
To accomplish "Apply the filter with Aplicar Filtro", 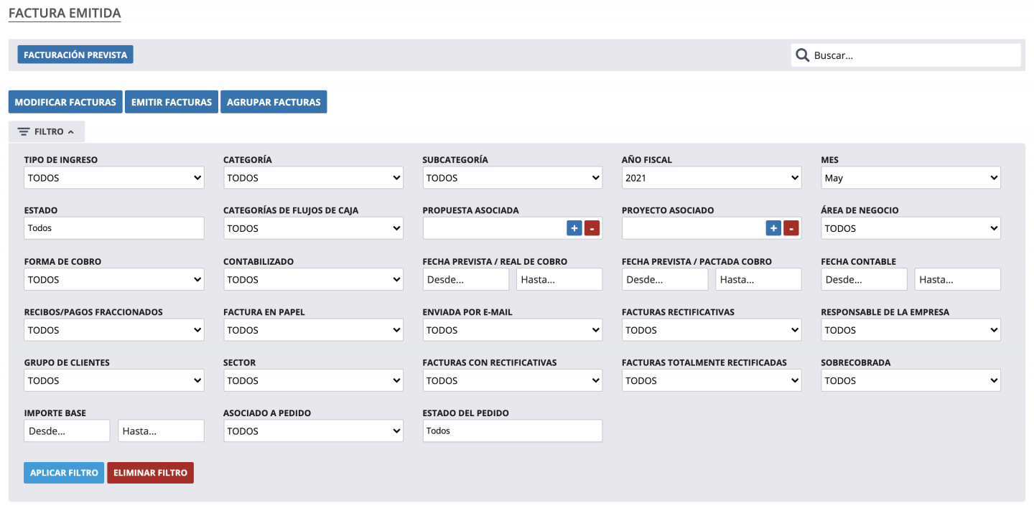I will (x=64, y=473).
